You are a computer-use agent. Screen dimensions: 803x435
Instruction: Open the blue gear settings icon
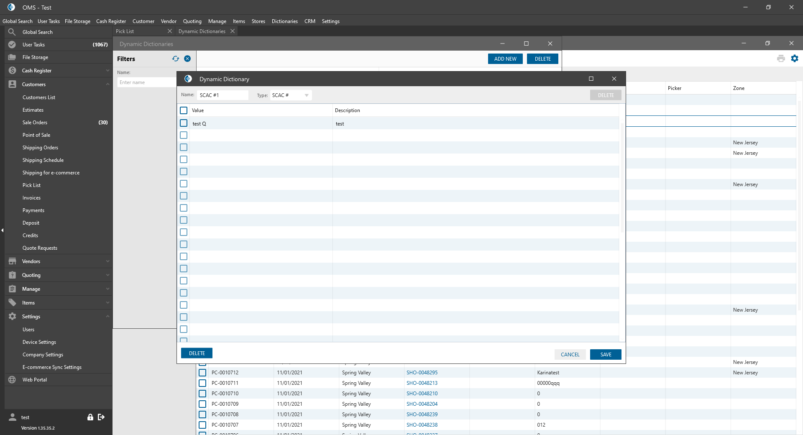(794, 59)
